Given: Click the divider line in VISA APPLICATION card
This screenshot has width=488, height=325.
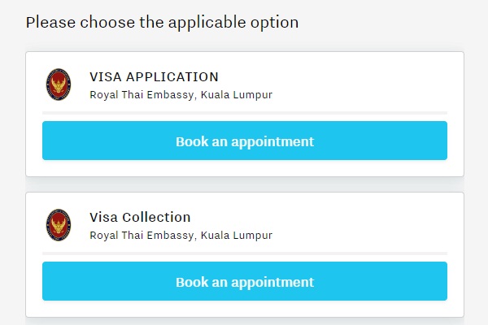Looking at the screenshot, I should coord(244,113).
